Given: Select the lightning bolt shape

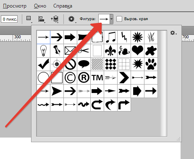Looking at the screenshot, I should [x=124, y=37].
